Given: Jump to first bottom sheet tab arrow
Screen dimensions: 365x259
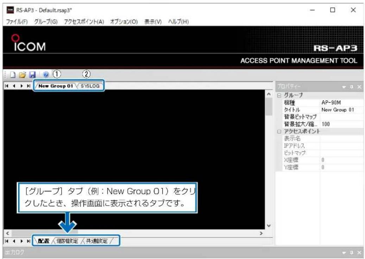Looking at the screenshot, I should click(x=7, y=241).
